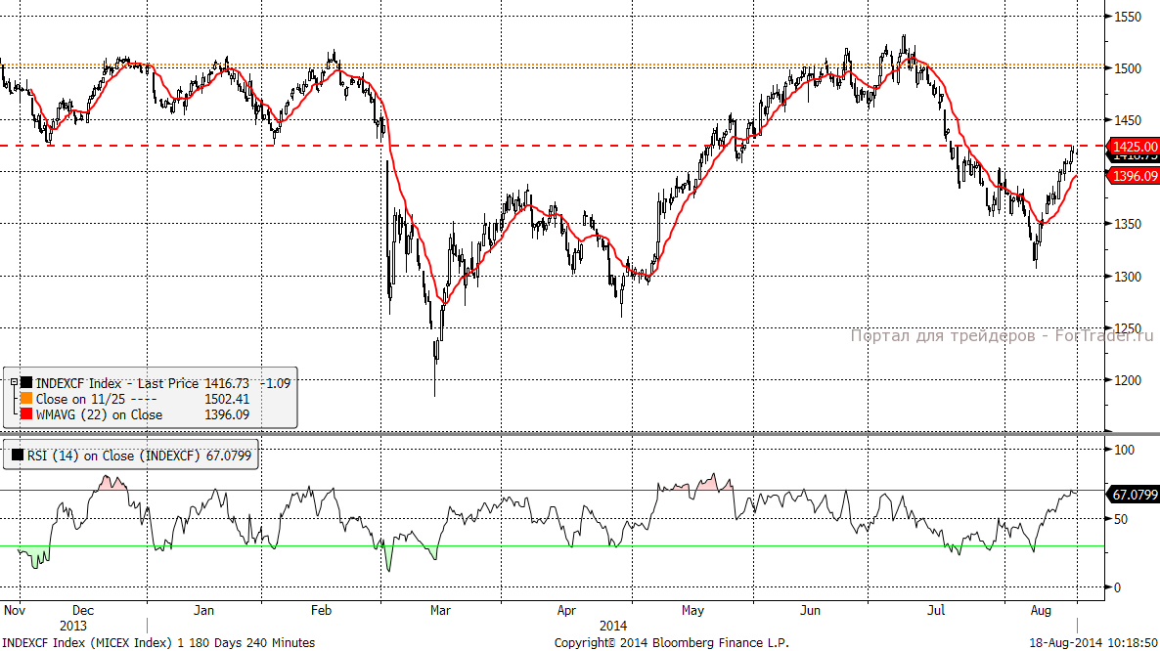Click the 1250 price axis tick
This screenshot has height=651, width=1160.
(x=1128, y=328)
